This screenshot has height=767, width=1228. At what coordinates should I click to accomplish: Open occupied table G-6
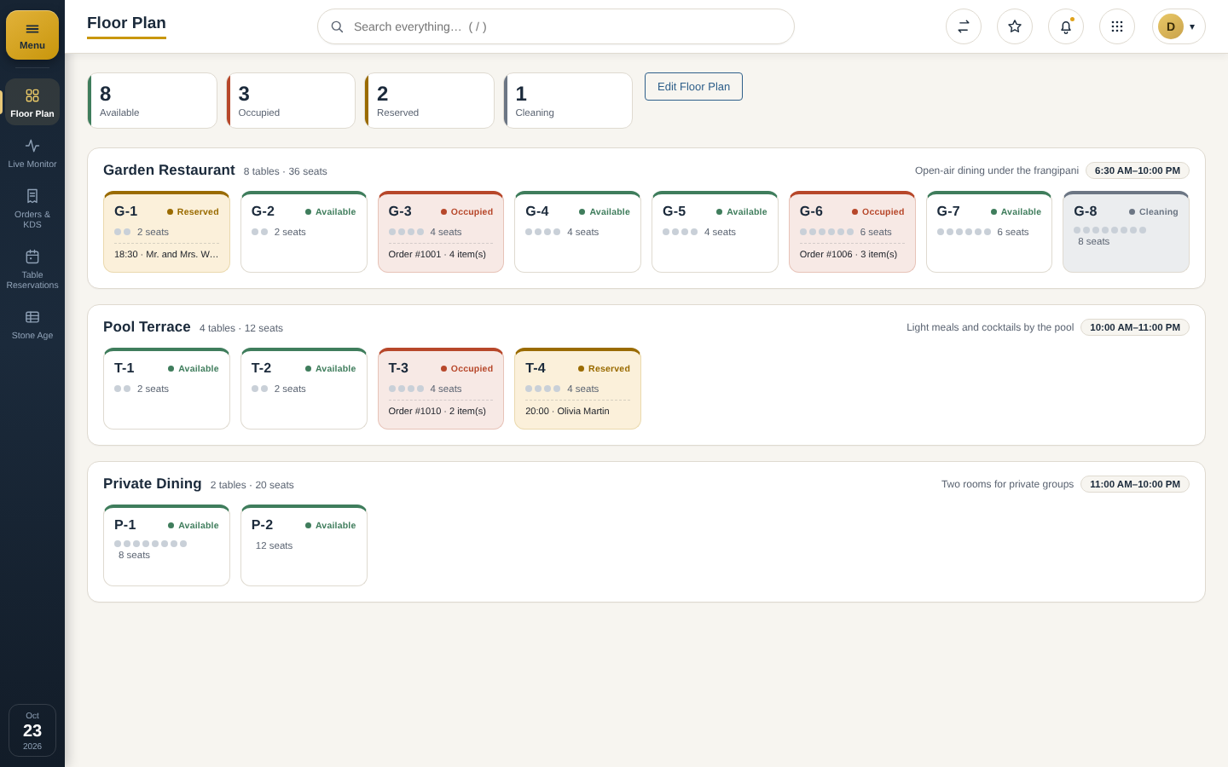coord(852,232)
